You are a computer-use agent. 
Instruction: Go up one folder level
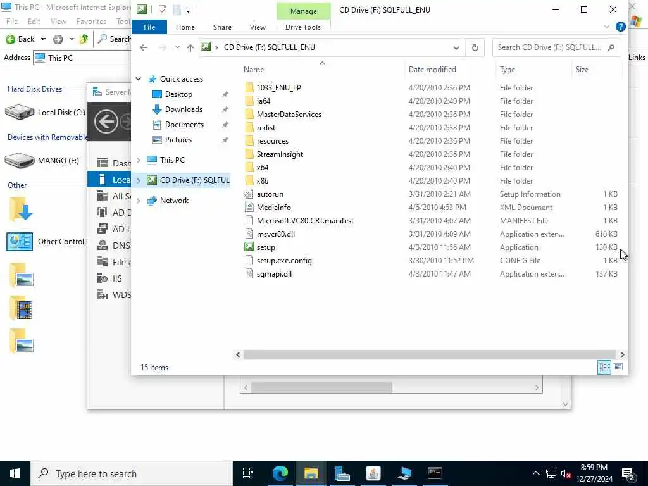190,47
